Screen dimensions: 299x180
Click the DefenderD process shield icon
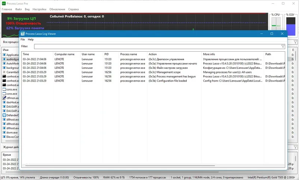pyautogui.click(x=4, y=115)
